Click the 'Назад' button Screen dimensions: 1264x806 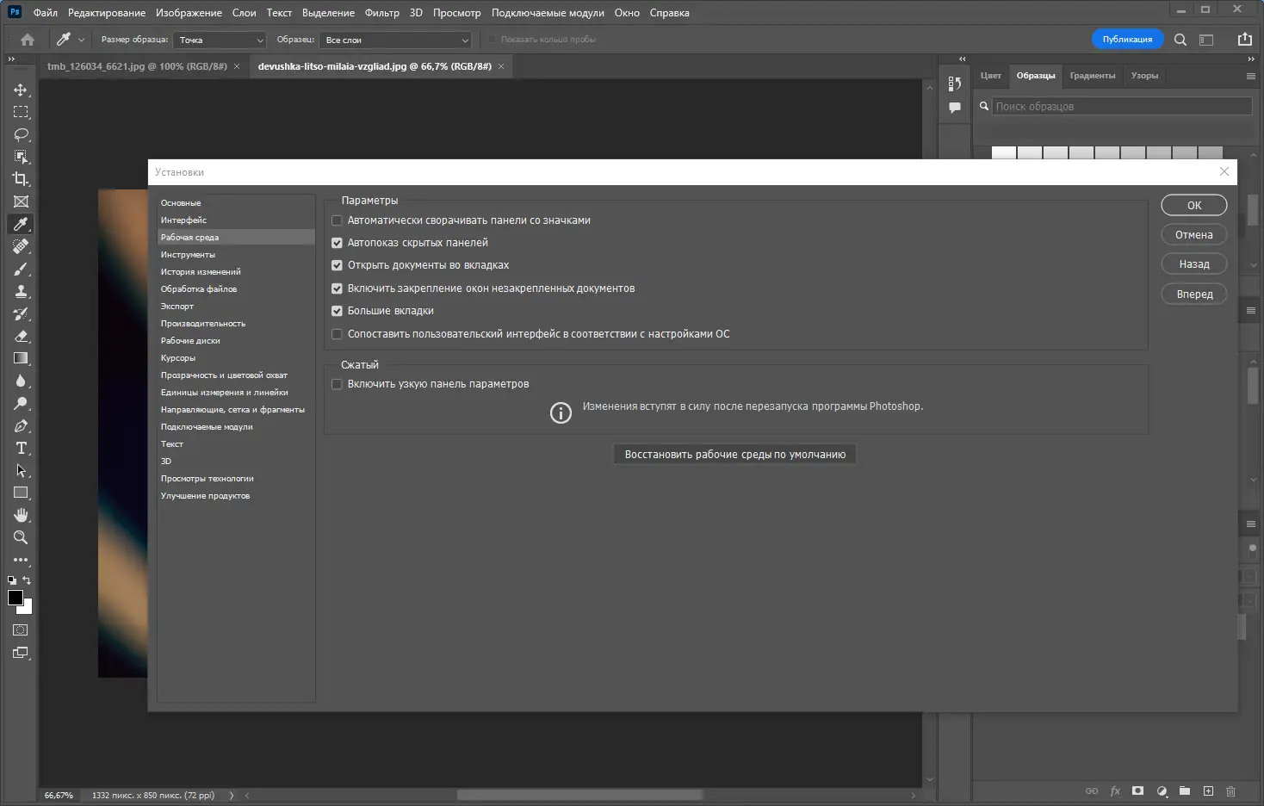tap(1194, 263)
